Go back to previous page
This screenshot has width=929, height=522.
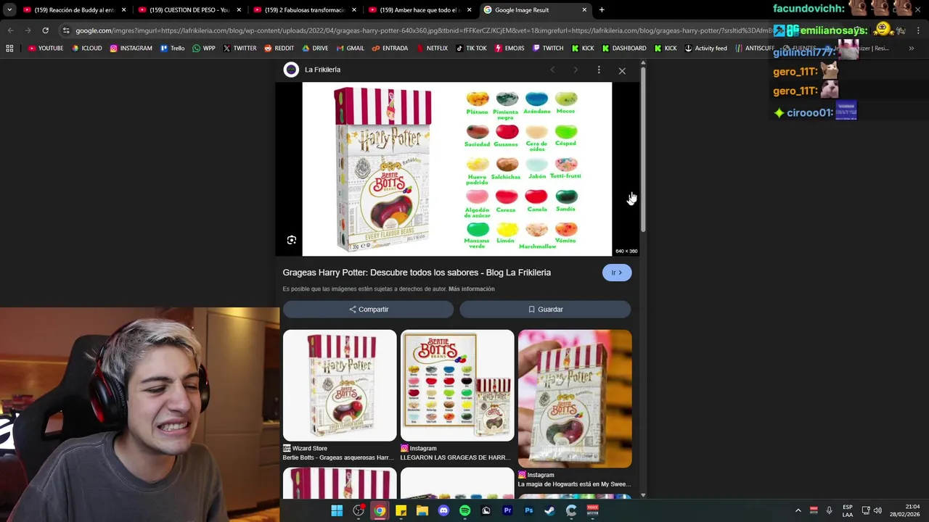(x=10, y=30)
